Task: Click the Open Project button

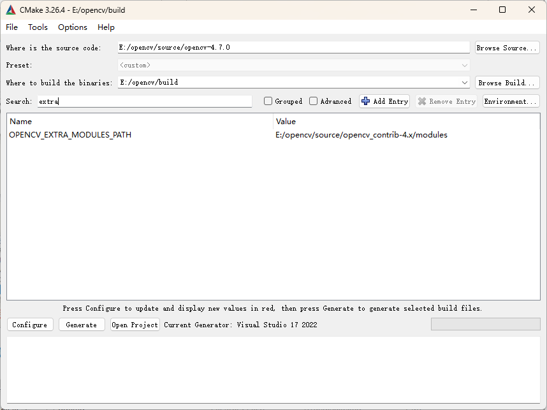Action: pyautogui.click(x=135, y=325)
